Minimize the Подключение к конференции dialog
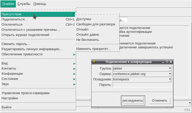Image resolution: width=192 pixels, height=113 pixels. (163, 62)
